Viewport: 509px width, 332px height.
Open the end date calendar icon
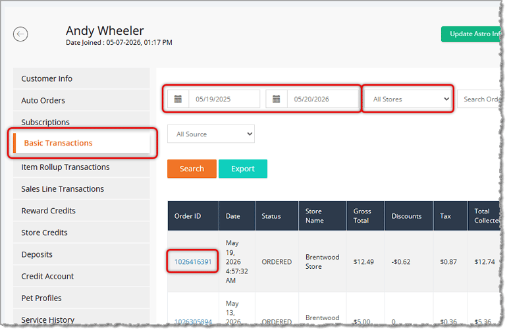tap(277, 99)
